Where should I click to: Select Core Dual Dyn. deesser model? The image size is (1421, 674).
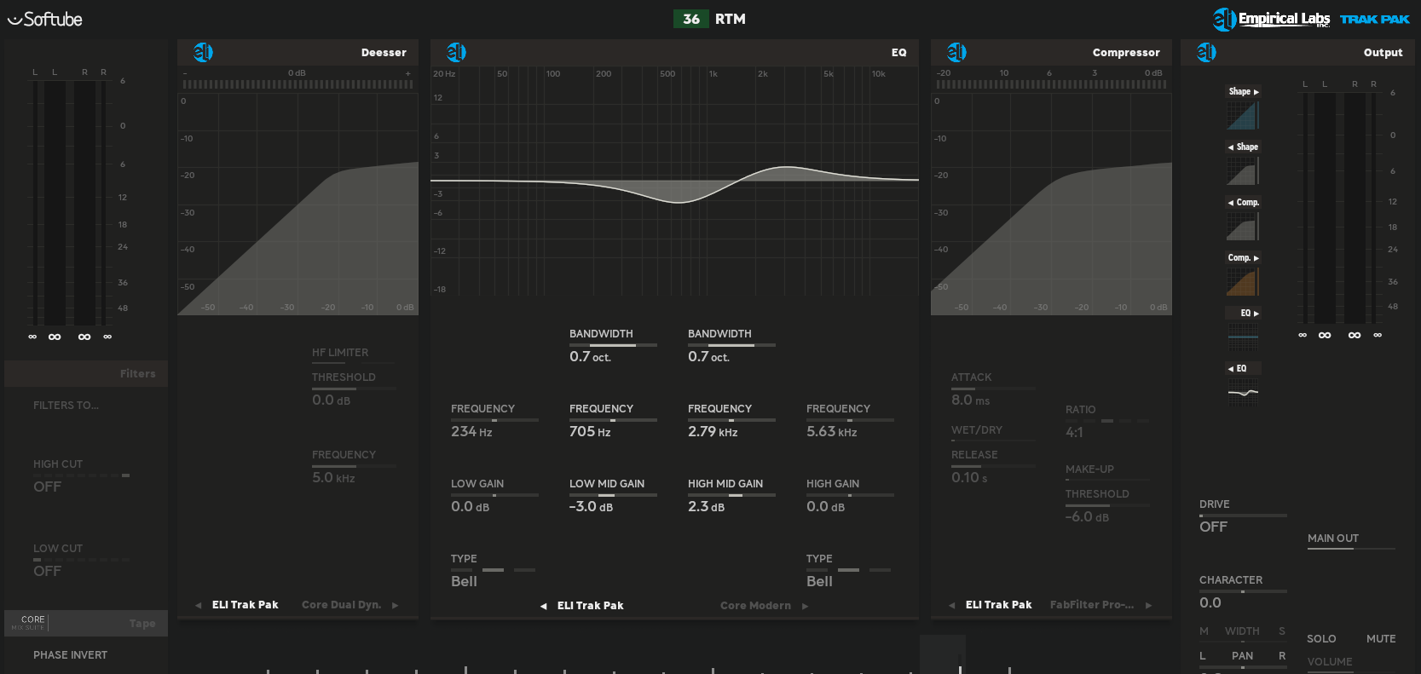pyautogui.click(x=341, y=605)
